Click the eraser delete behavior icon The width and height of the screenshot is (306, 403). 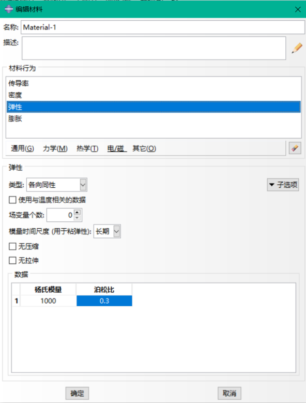point(295,148)
